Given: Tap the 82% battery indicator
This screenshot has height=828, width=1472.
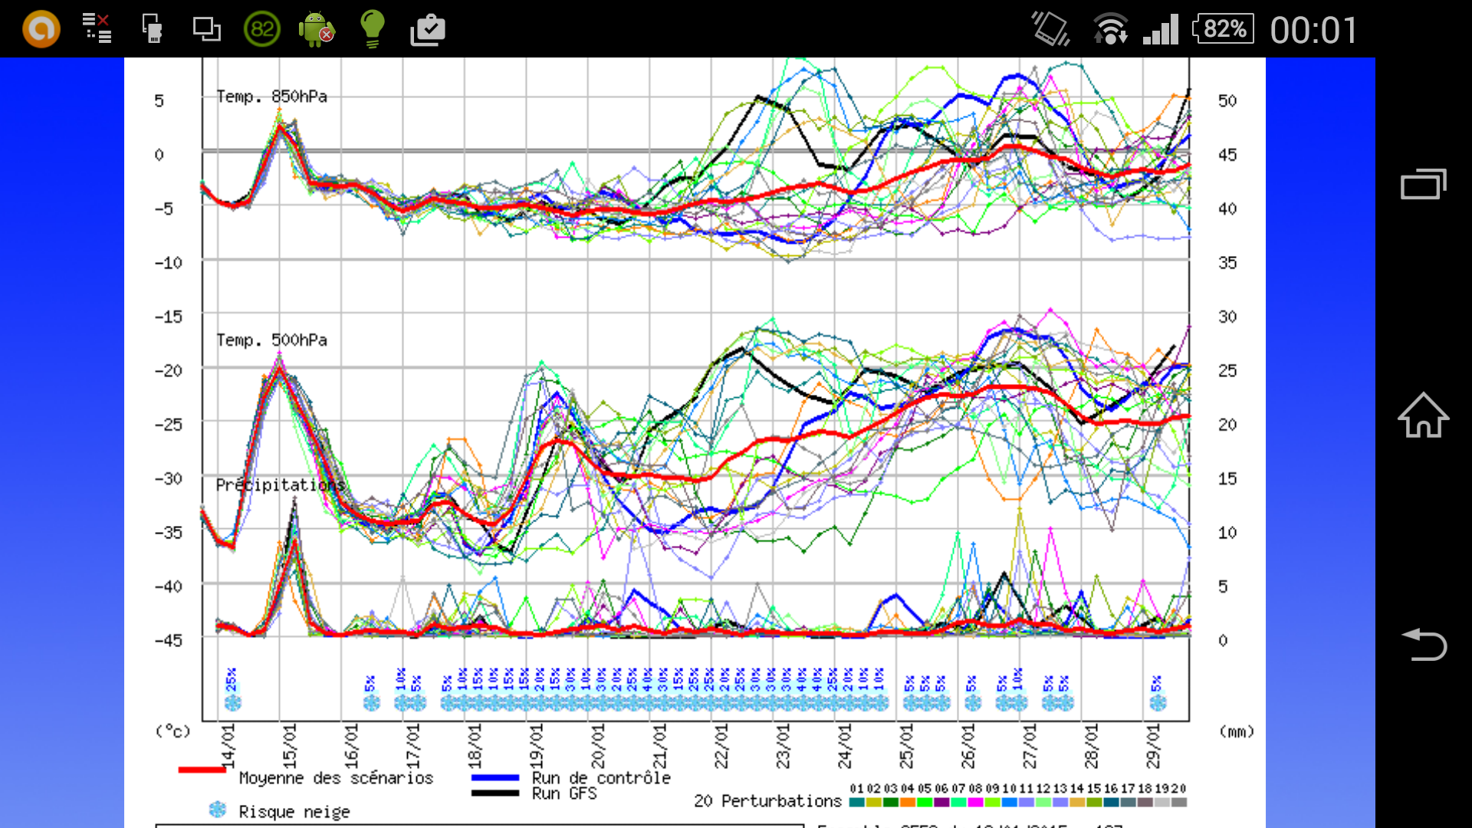Looking at the screenshot, I should 1224,29.
